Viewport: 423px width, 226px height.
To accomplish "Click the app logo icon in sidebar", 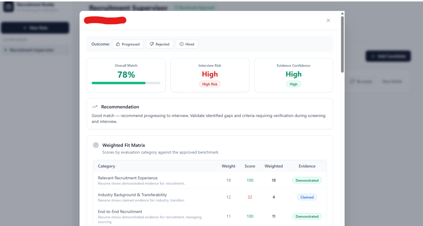I will (9, 6).
